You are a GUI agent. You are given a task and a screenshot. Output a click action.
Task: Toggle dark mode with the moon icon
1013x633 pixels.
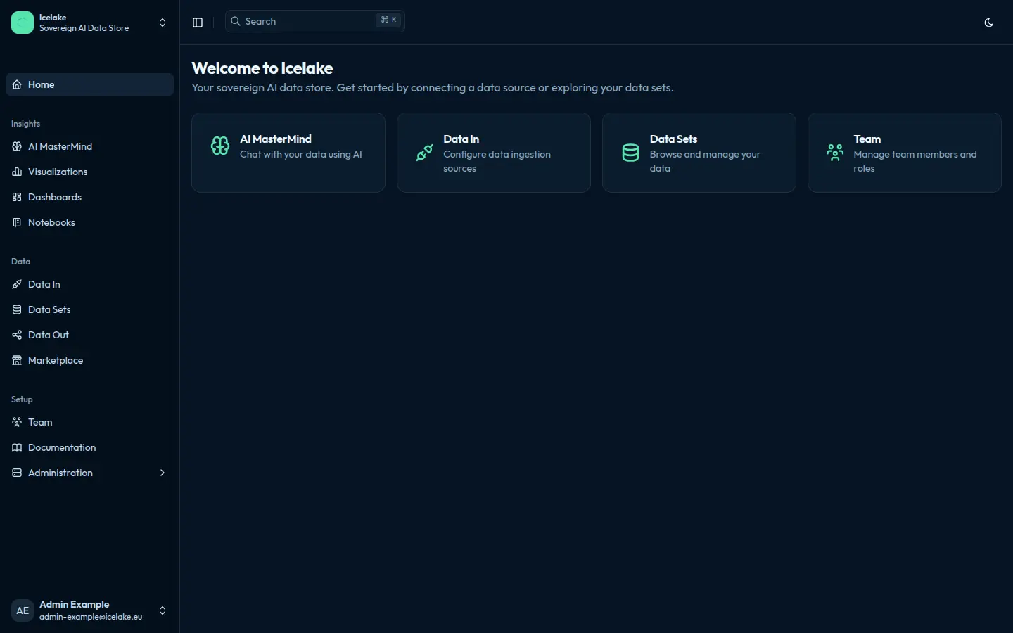(x=988, y=22)
